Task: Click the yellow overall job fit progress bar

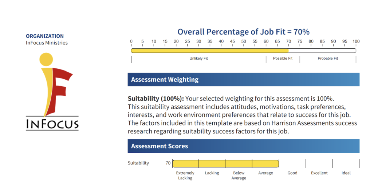Action: 210,51
